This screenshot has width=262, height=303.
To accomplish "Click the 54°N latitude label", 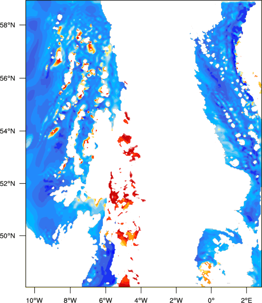I will point(7,131).
